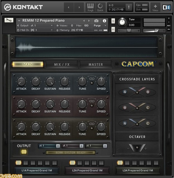Click the REMM SYSTEM READY status display
The image size is (174, 178).
point(71,153)
